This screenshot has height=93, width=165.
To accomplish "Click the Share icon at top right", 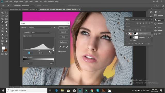I will point(163,6).
